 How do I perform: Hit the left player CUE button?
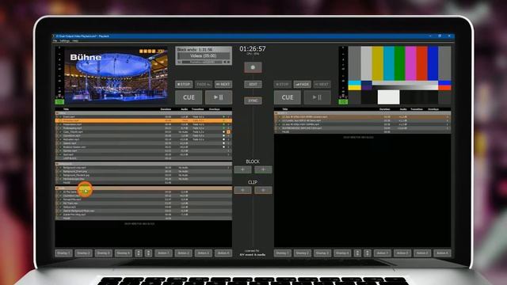coord(189,97)
